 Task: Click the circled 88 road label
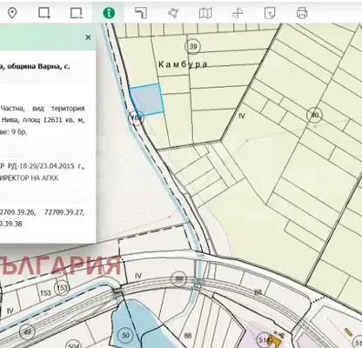[179, 279]
